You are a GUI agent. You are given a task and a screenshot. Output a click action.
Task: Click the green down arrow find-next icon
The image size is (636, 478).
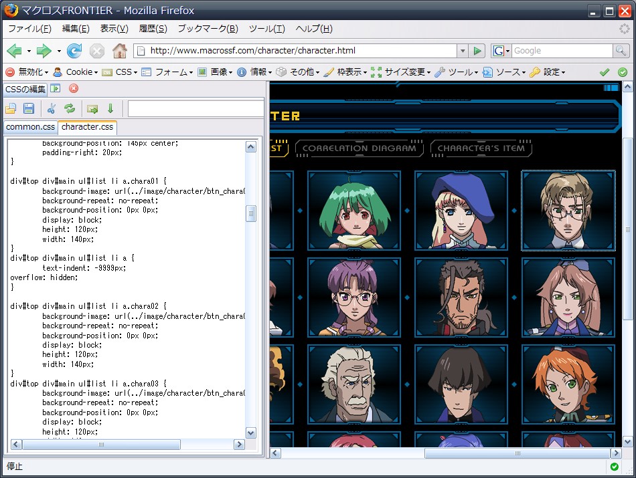tap(110, 108)
